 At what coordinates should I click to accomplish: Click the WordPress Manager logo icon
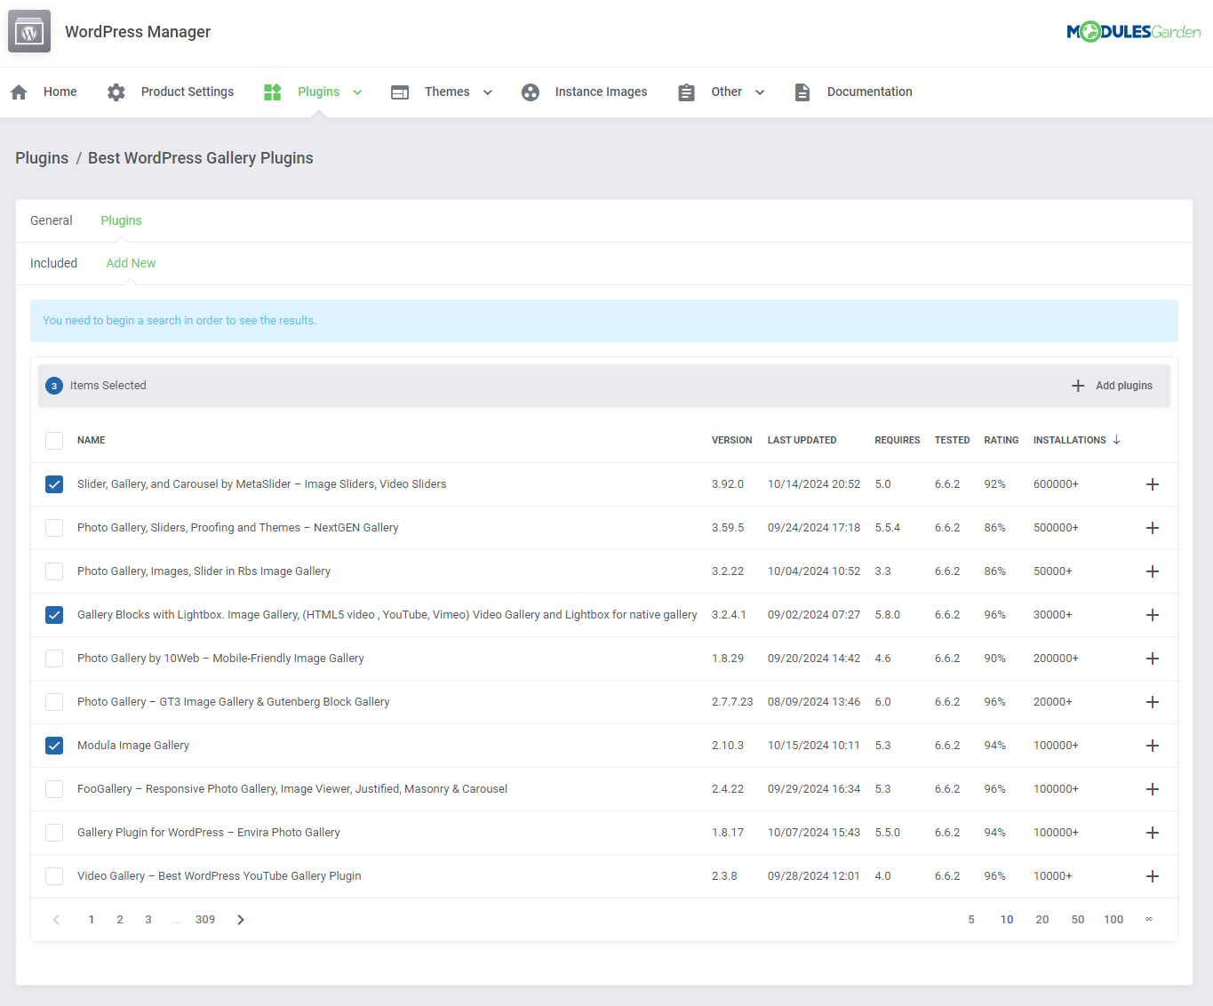[28, 31]
